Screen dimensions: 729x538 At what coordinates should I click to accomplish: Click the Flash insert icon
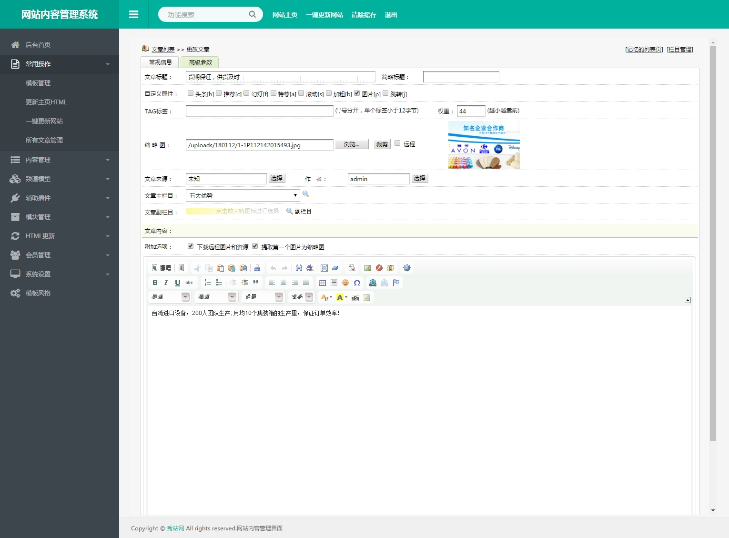click(x=379, y=268)
